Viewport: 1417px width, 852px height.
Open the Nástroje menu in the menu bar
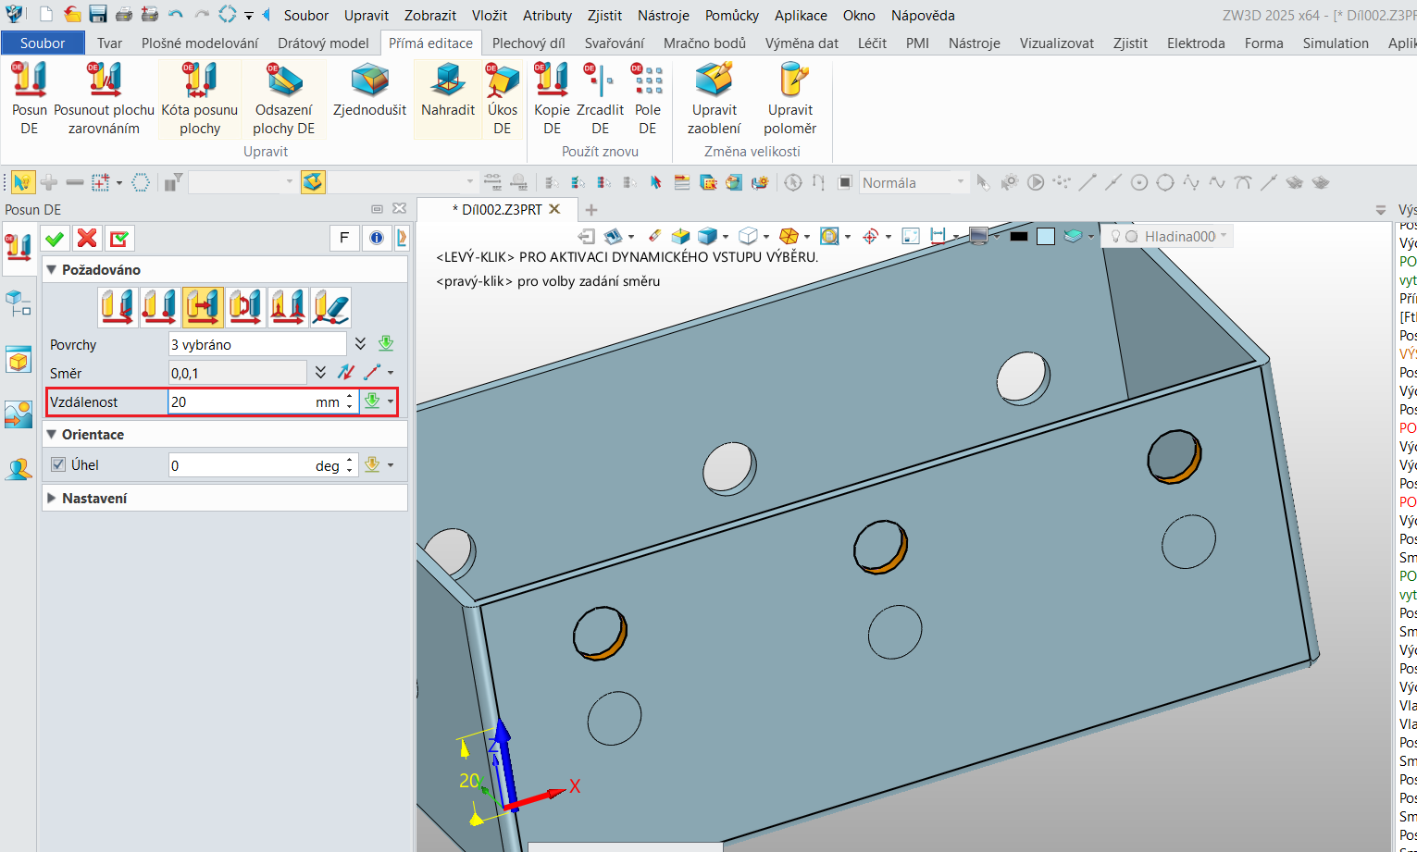click(664, 15)
